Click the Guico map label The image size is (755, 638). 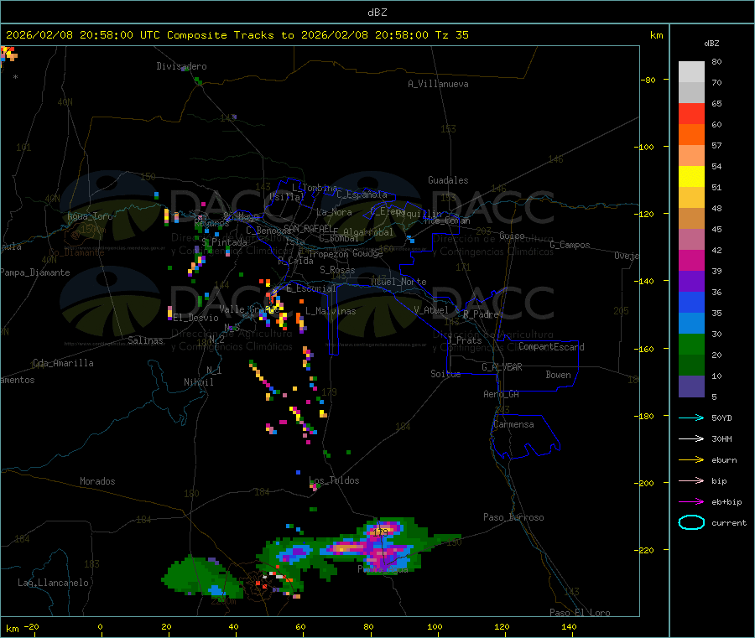pyautogui.click(x=512, y=236)
